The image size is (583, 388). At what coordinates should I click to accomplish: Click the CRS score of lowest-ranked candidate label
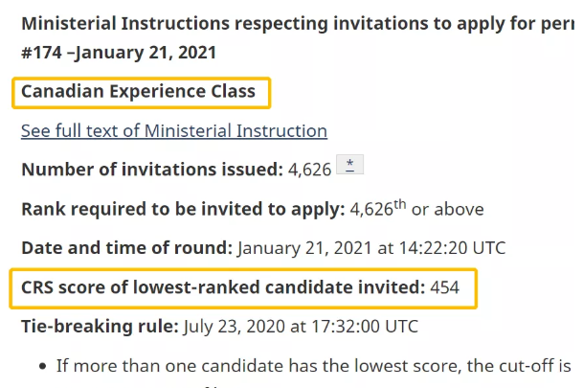pyautogui.click(x=224, y=286)
